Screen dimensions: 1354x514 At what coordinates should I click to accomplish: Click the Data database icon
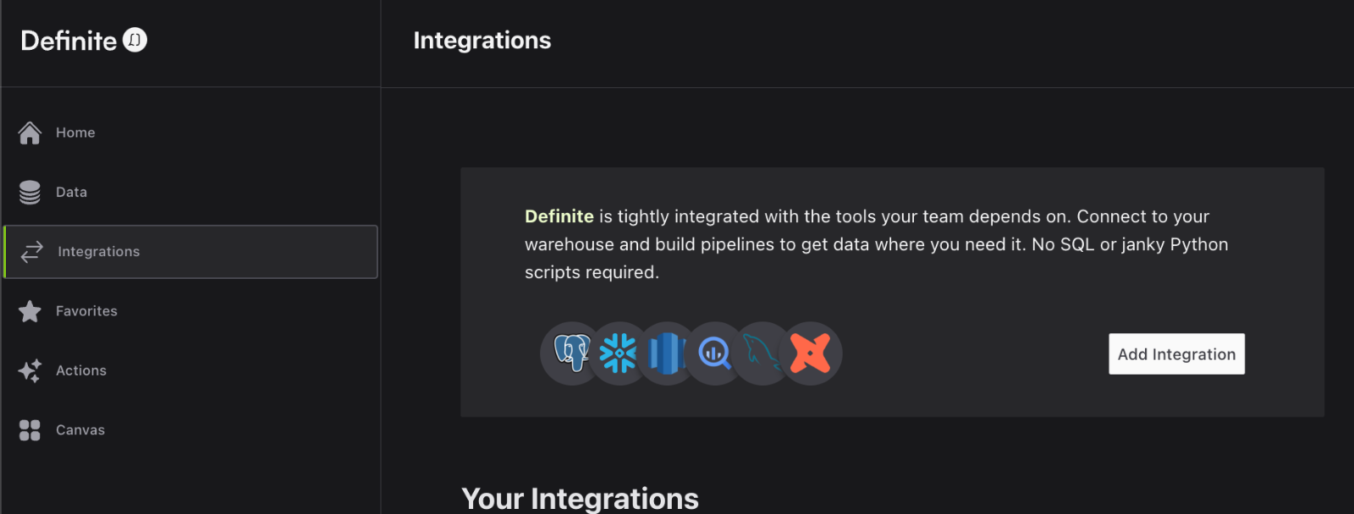point(29,191)
